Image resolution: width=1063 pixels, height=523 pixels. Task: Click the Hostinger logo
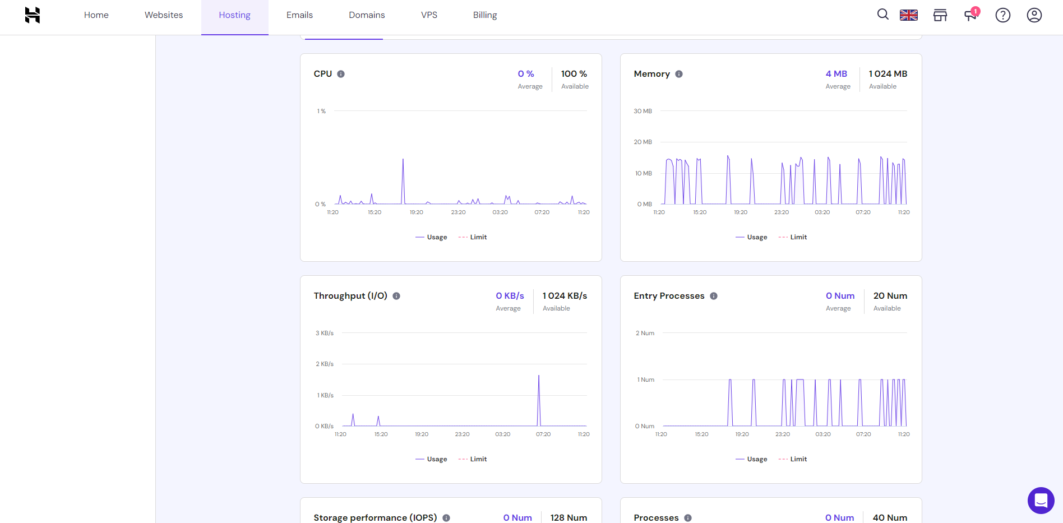pos(32,15)
